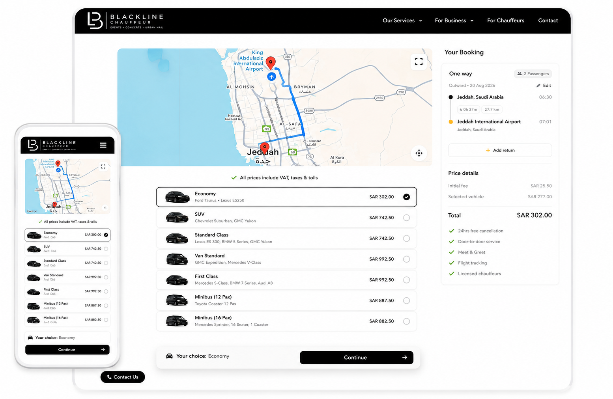Click the 'Meet & Greet' feature text
This screenshot has width=613, height=399.
(x=471, y=252)
